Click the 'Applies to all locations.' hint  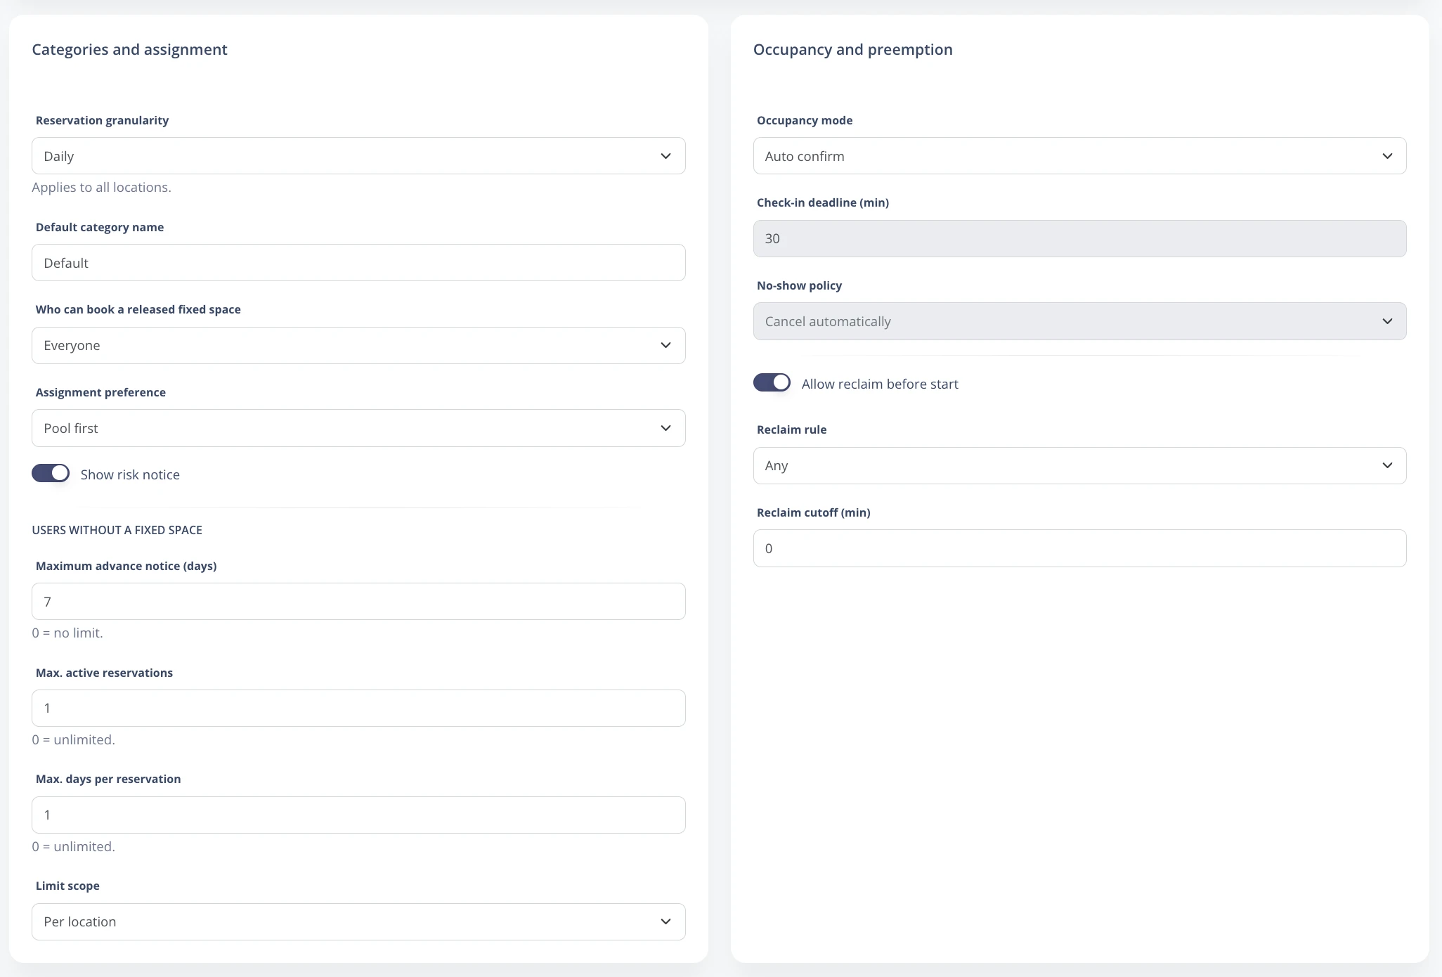101,187
